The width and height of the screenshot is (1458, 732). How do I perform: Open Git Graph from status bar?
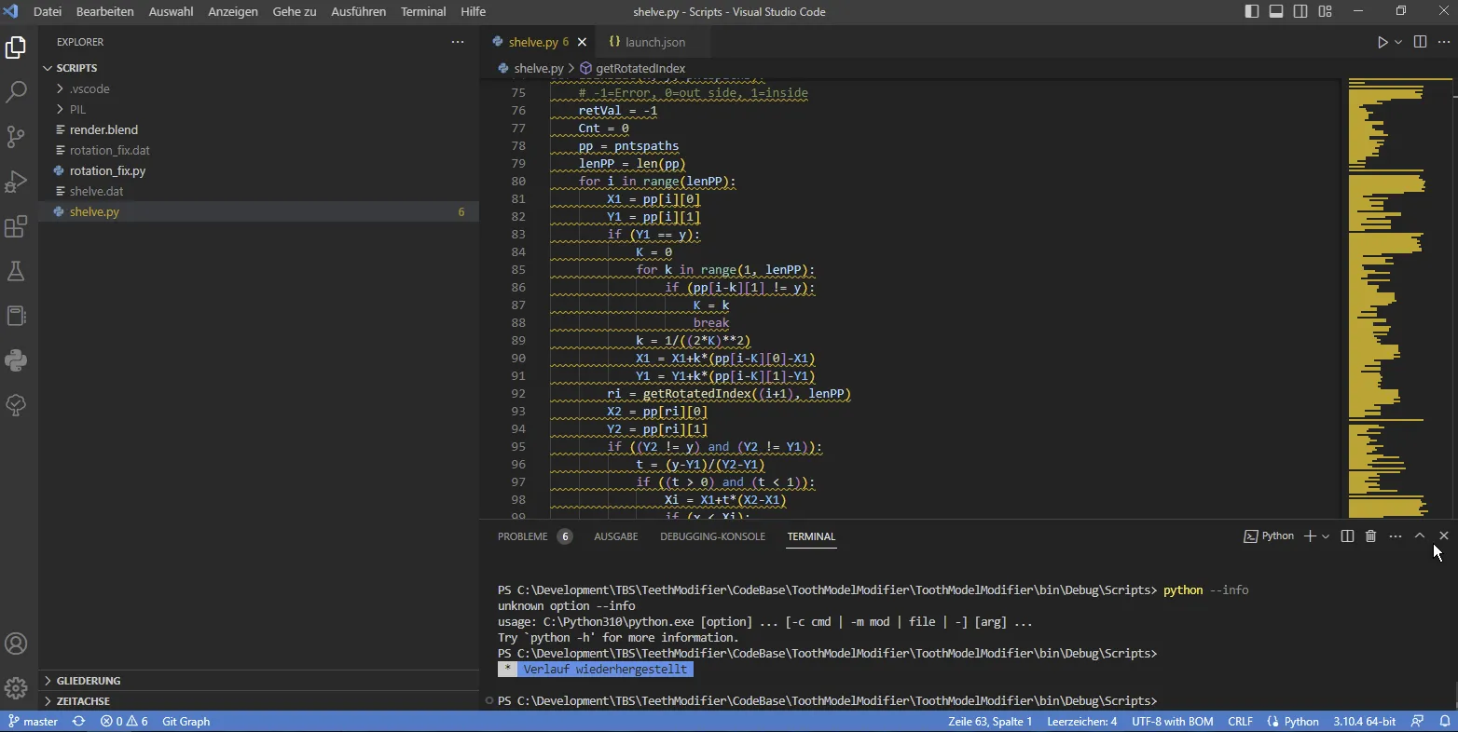pyautogui.click(x=186, y=722)
